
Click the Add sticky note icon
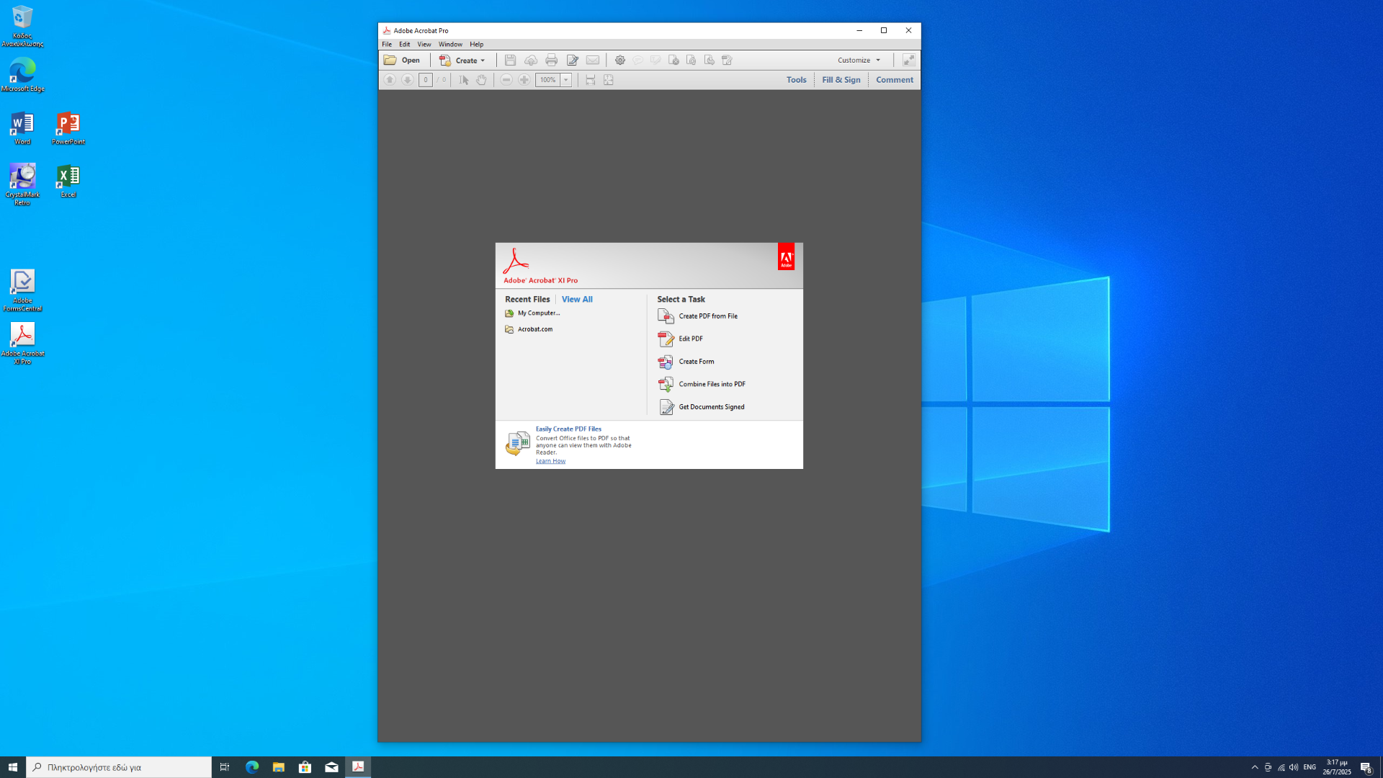[638, 61]
